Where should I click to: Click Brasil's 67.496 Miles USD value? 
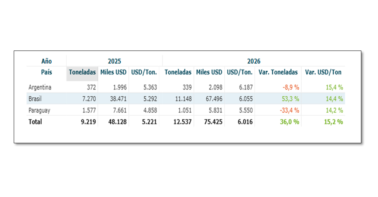coord(214,99)
